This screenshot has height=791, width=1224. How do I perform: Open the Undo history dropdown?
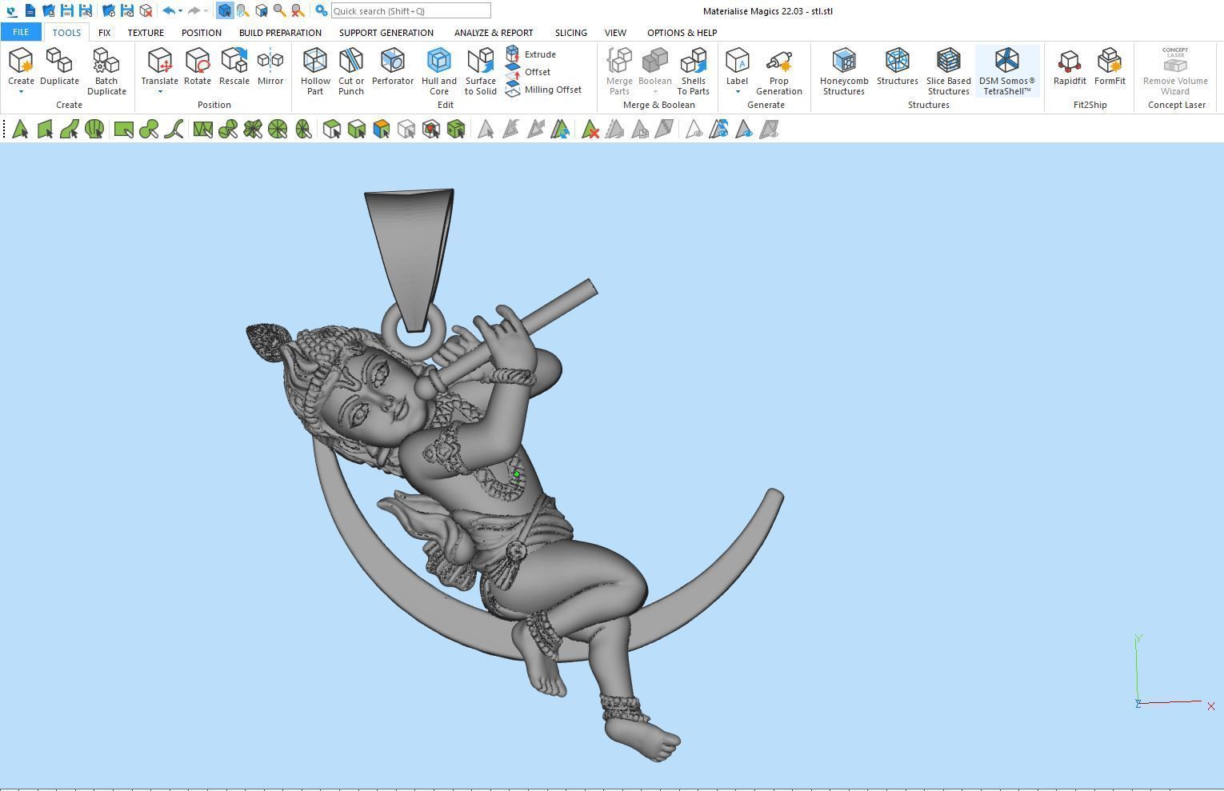click(180, 11)
